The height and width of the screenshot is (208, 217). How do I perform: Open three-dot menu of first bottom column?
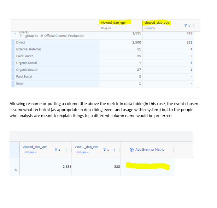66,150
